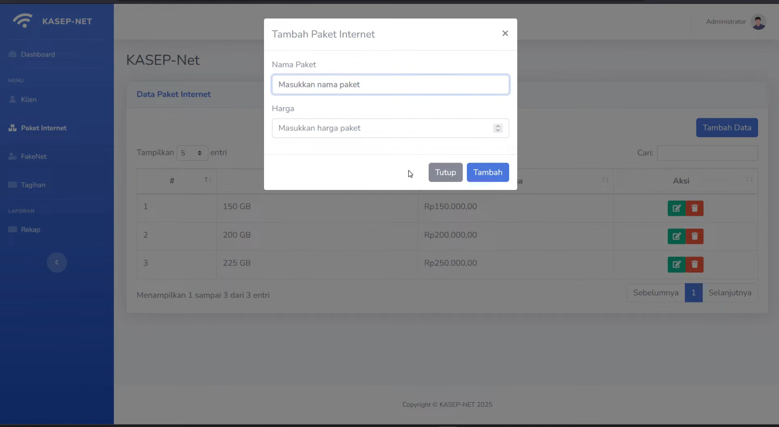Delete the 225 GB package row
Image resolution: width=779 pixels, height=427 pixels.
click(694, 264)
